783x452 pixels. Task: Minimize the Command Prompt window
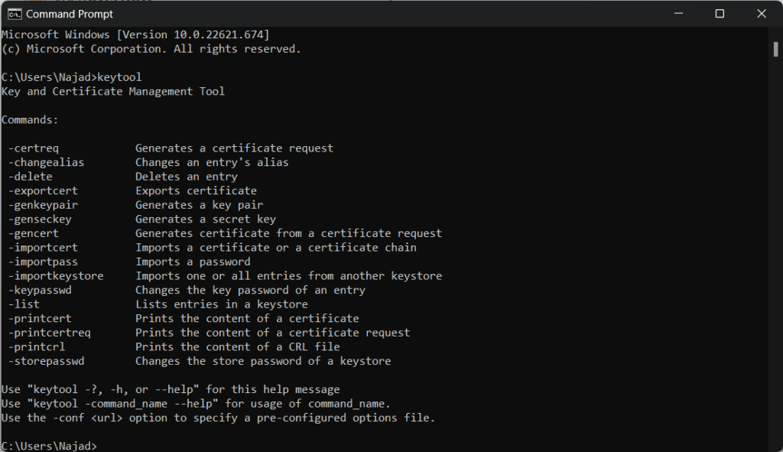677,13
